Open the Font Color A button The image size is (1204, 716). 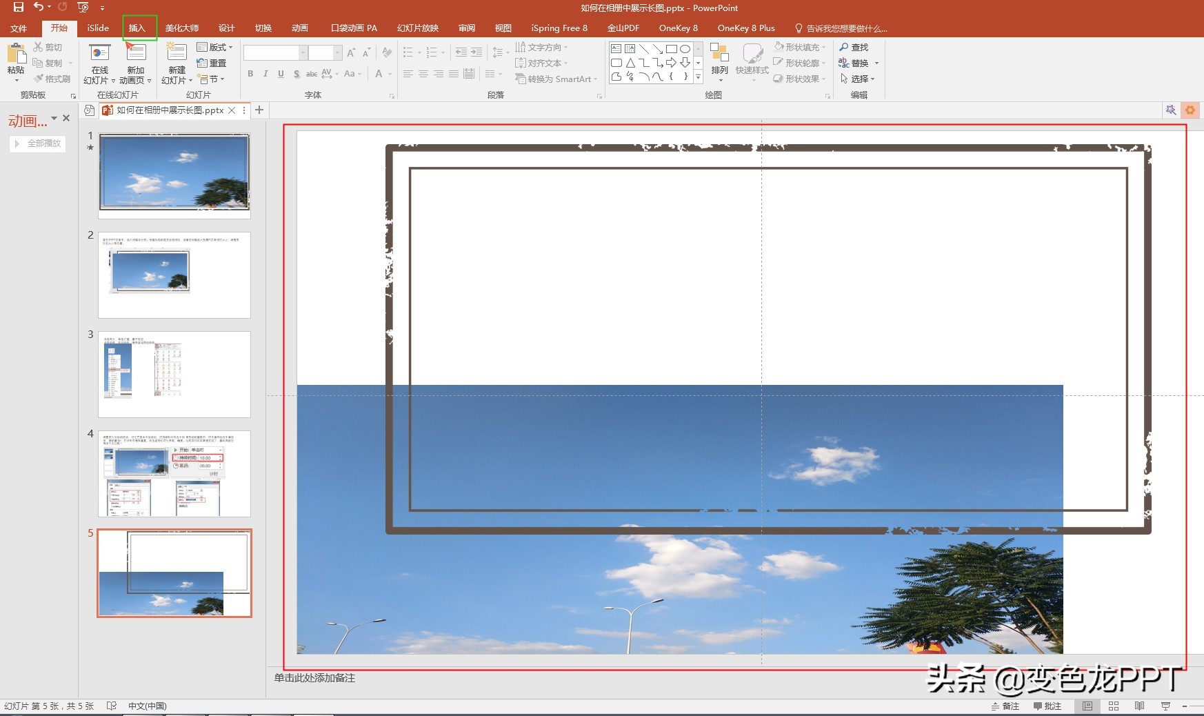[x=379, y=74]
